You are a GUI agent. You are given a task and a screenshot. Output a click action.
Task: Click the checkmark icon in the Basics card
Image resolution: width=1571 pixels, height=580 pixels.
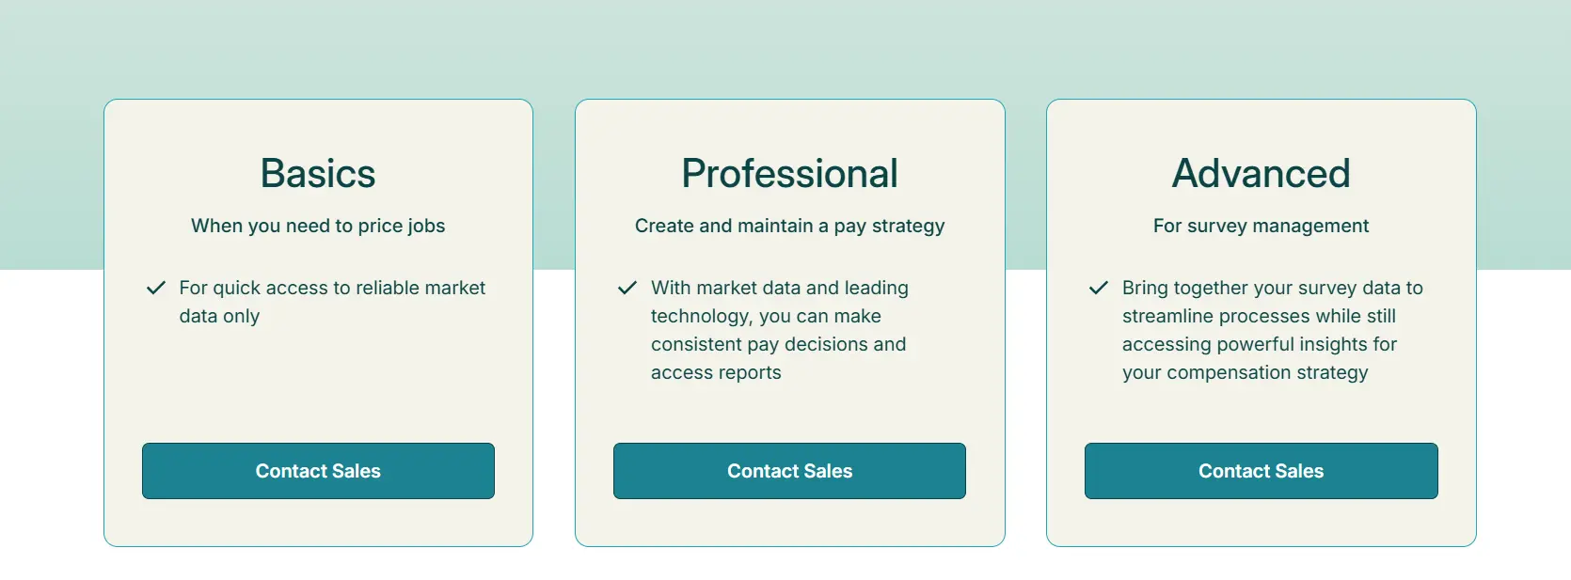pyautogui.click(x=156, y=288)
